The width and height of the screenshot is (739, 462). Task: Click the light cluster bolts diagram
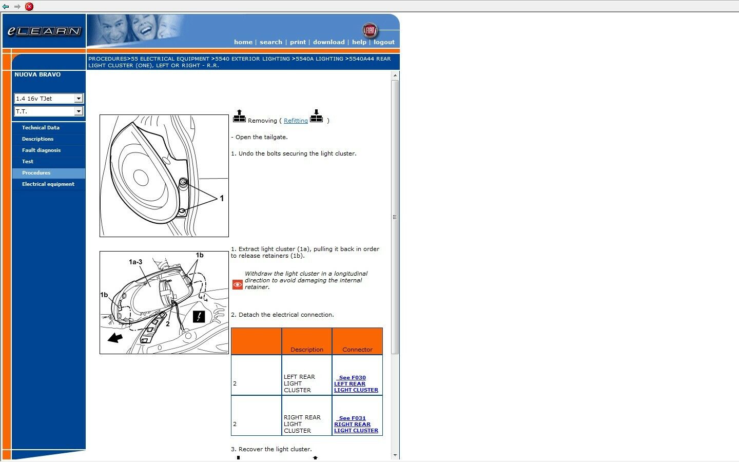[x=164, y=176]
